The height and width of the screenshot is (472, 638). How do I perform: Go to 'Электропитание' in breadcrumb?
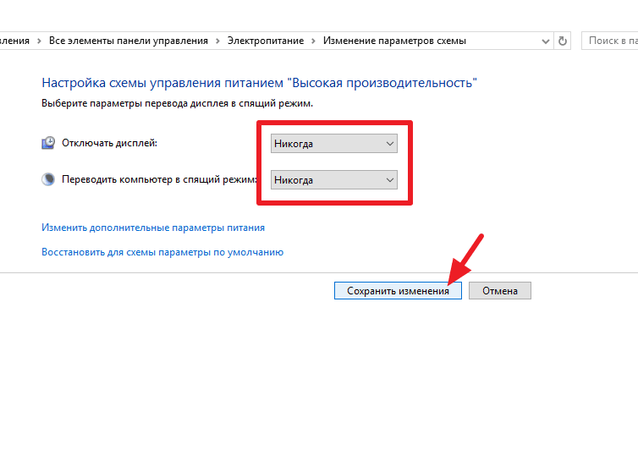(266, 41)
